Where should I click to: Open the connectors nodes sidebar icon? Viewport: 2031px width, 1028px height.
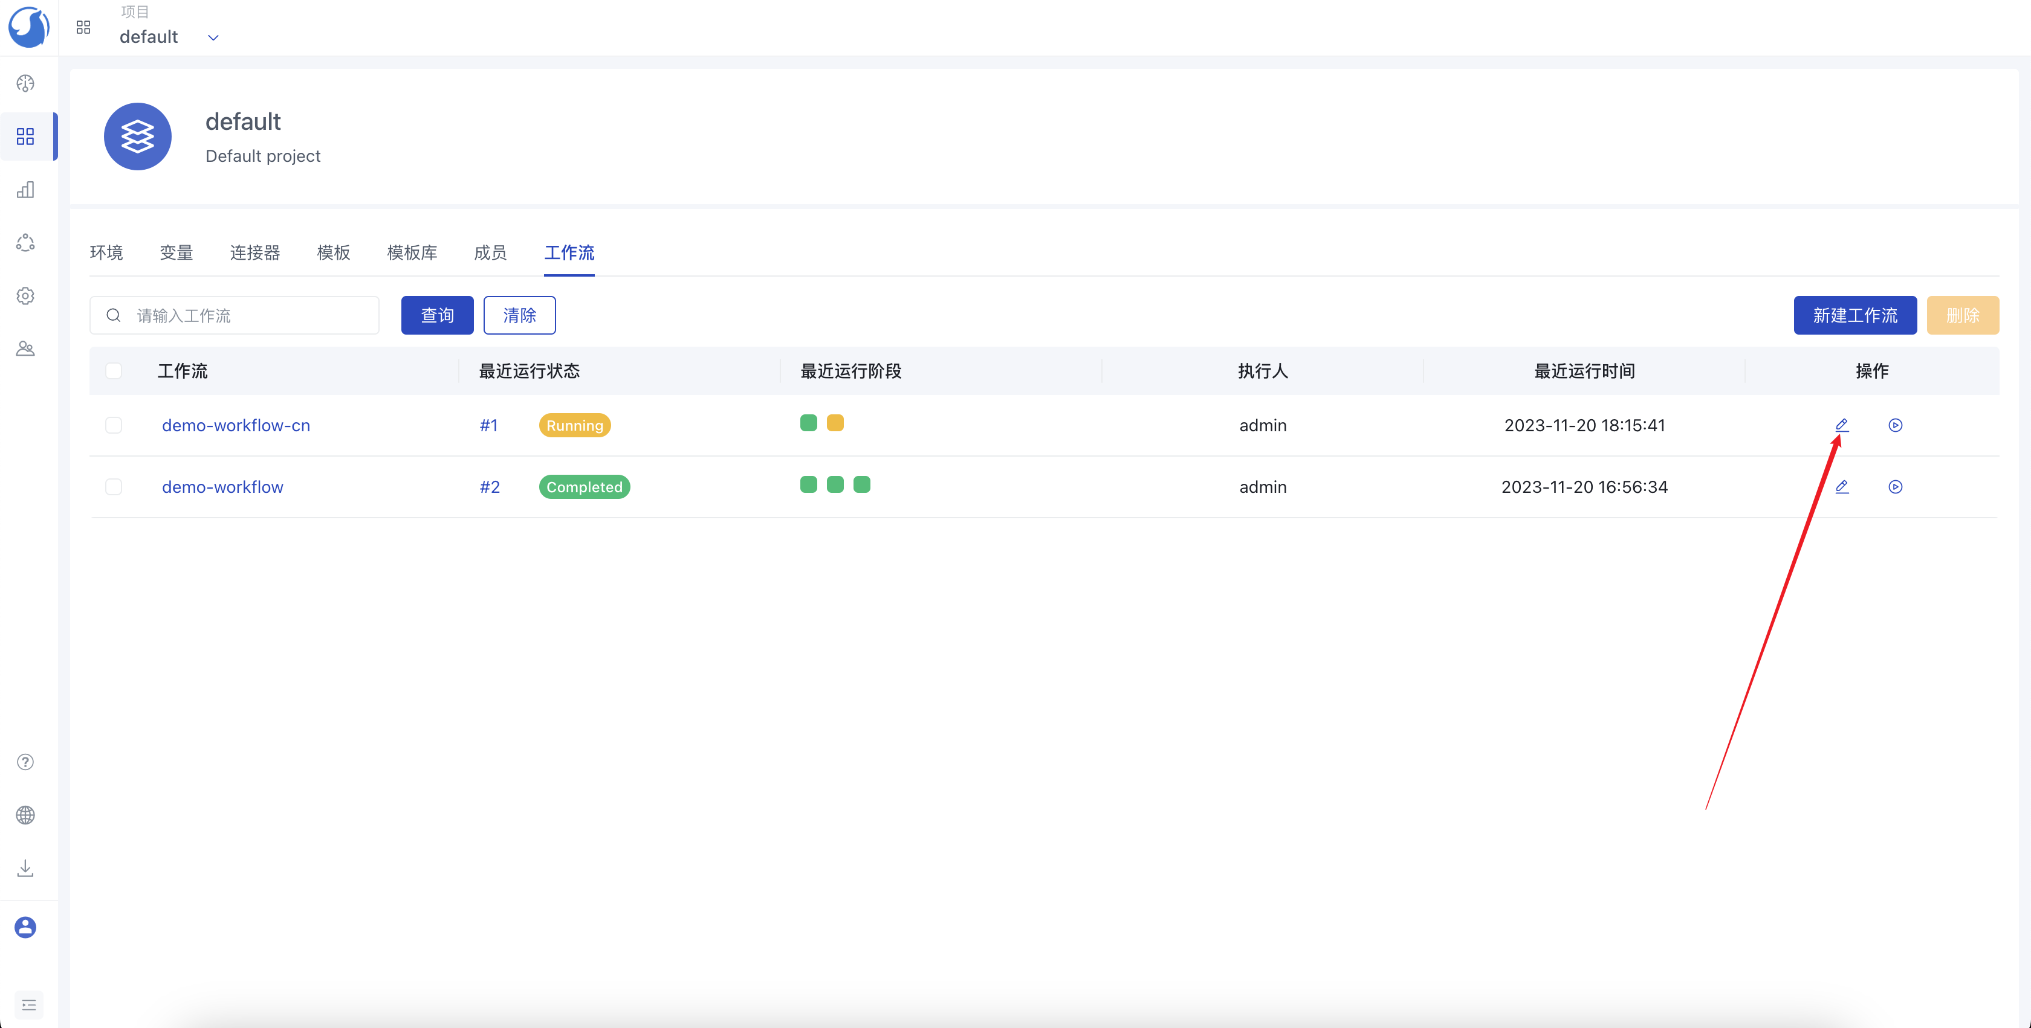click(x=25, y=243)
